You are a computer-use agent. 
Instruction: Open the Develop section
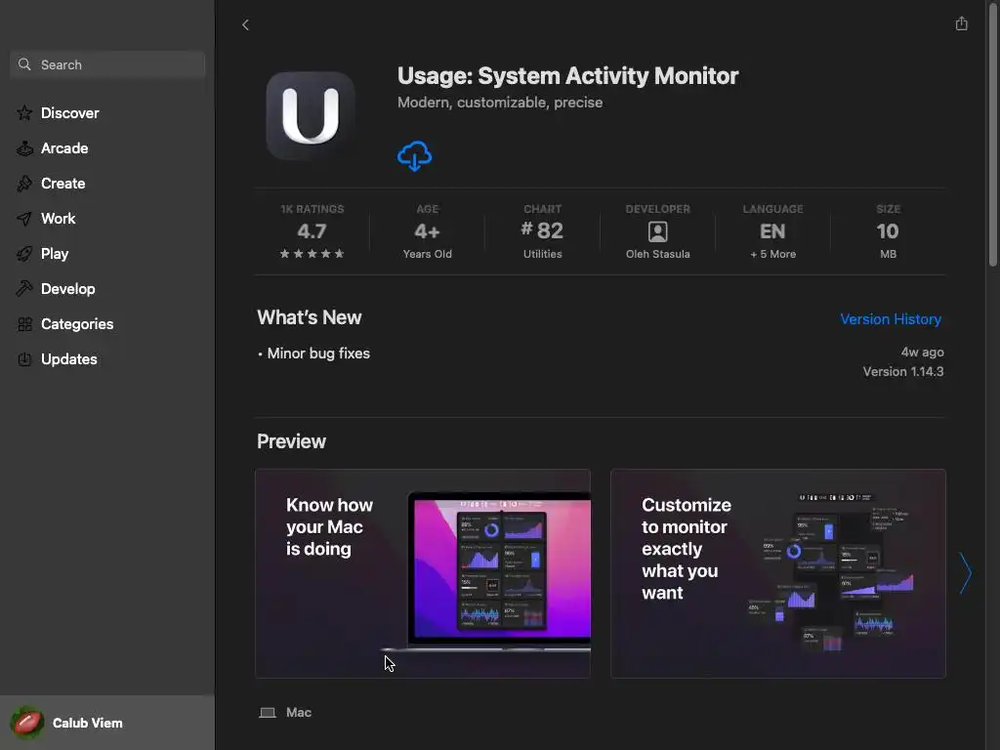tap(68, 288)
